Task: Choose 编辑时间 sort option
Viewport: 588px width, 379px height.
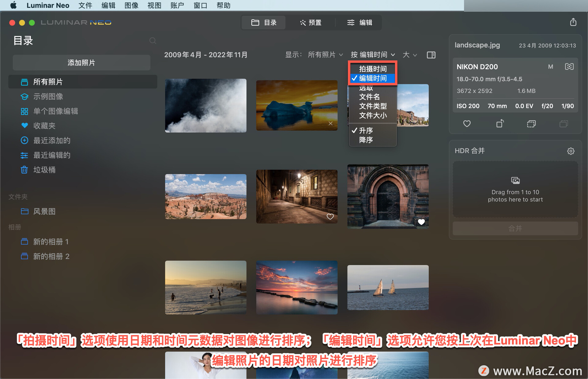Action: click(x=373, y=78)
